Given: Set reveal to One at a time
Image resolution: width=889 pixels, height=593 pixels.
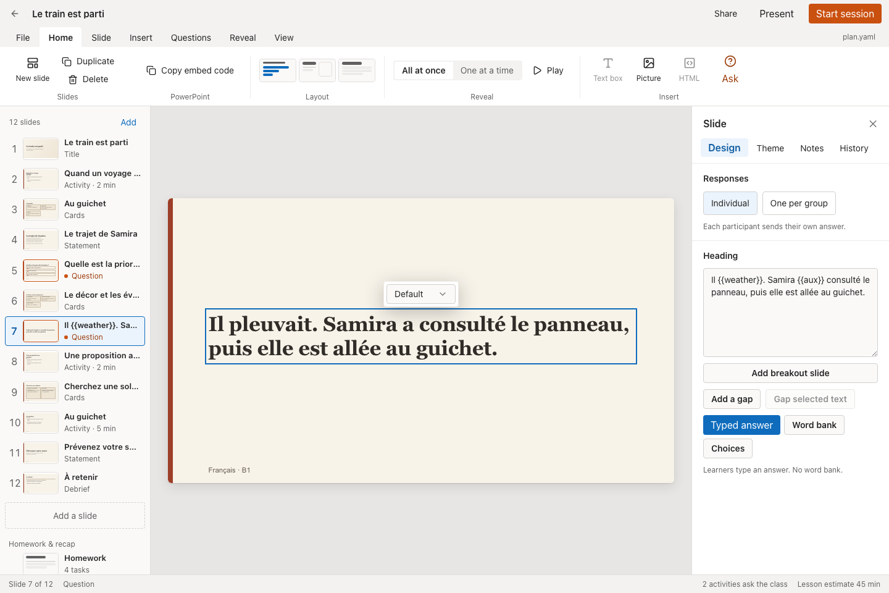Looking at the screenshot, I should [487, 70].
